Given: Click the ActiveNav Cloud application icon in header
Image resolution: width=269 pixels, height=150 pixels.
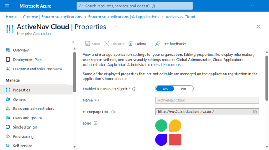Looking at the screenshot, I should (x=10, y=29).
